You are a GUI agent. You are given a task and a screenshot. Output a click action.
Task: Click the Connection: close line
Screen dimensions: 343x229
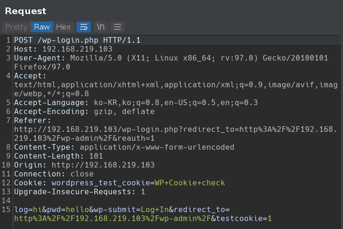(54, 174)
